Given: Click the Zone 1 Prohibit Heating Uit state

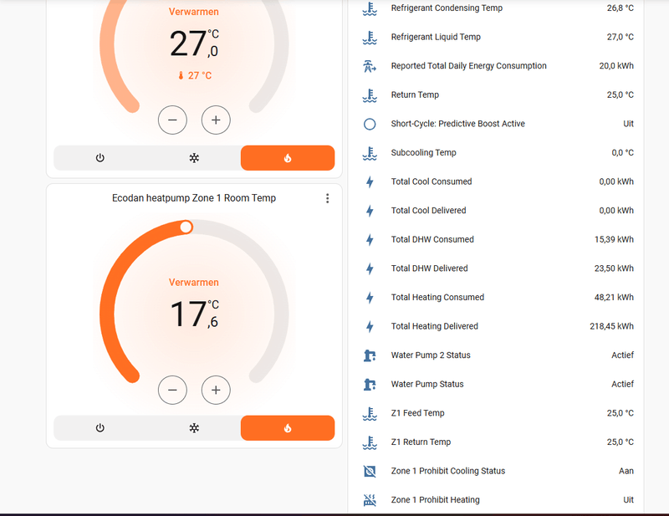Looking at the screenshot, I should tap(629, 500).
